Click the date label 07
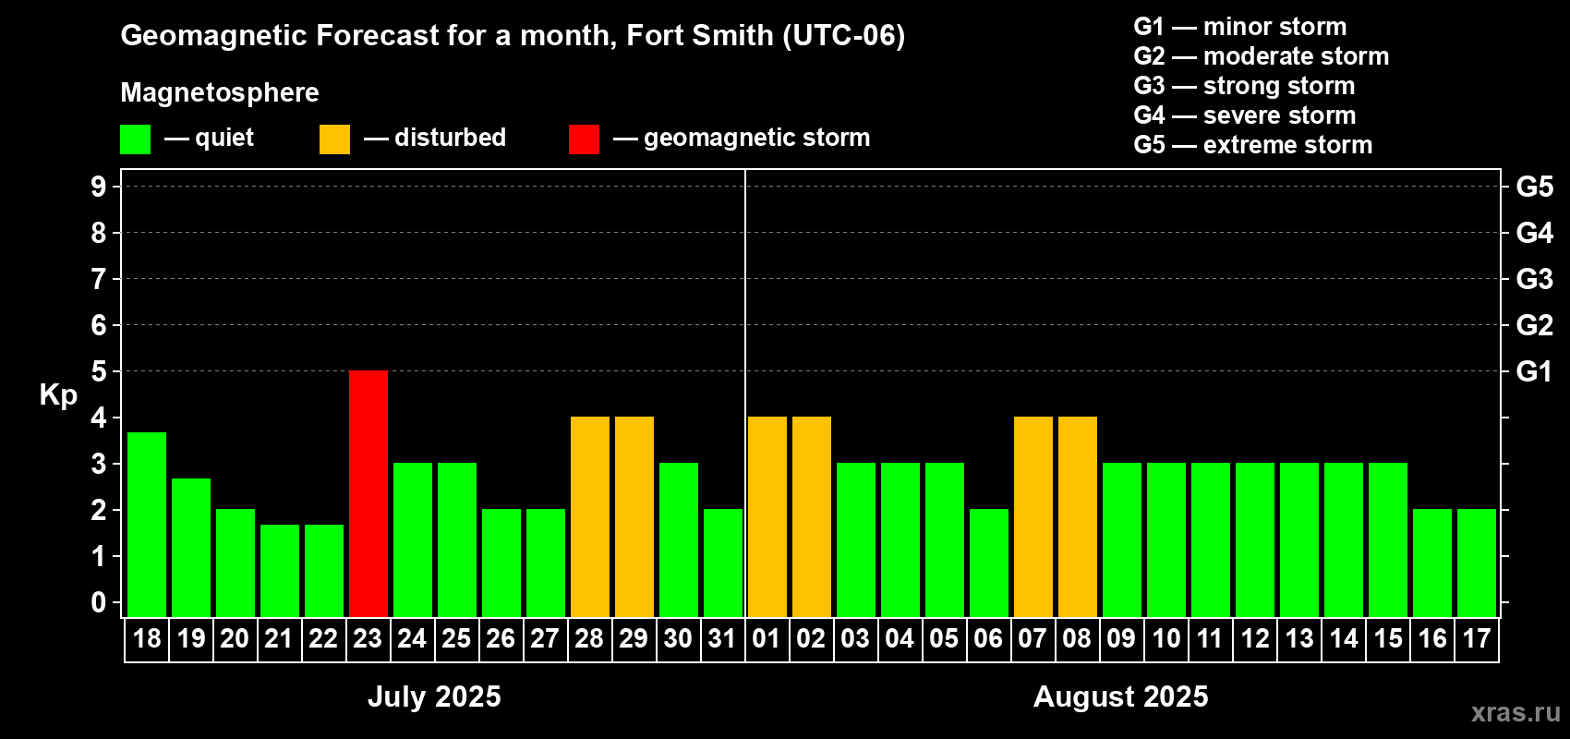Viewport: 1570px width, 739px height. point(1033,638)
